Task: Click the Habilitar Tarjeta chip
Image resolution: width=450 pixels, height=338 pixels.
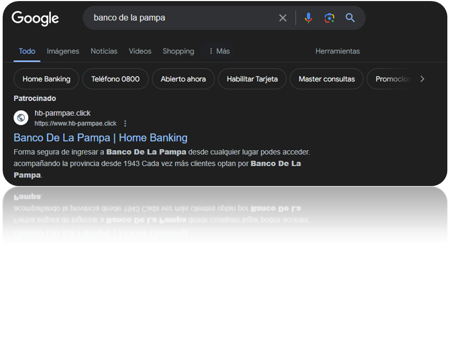Action: click(252, 79)
